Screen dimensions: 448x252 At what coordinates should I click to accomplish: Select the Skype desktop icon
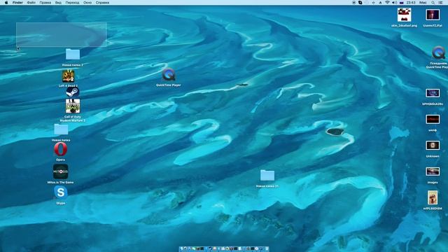pyautogui.click(x=61, y=192)
